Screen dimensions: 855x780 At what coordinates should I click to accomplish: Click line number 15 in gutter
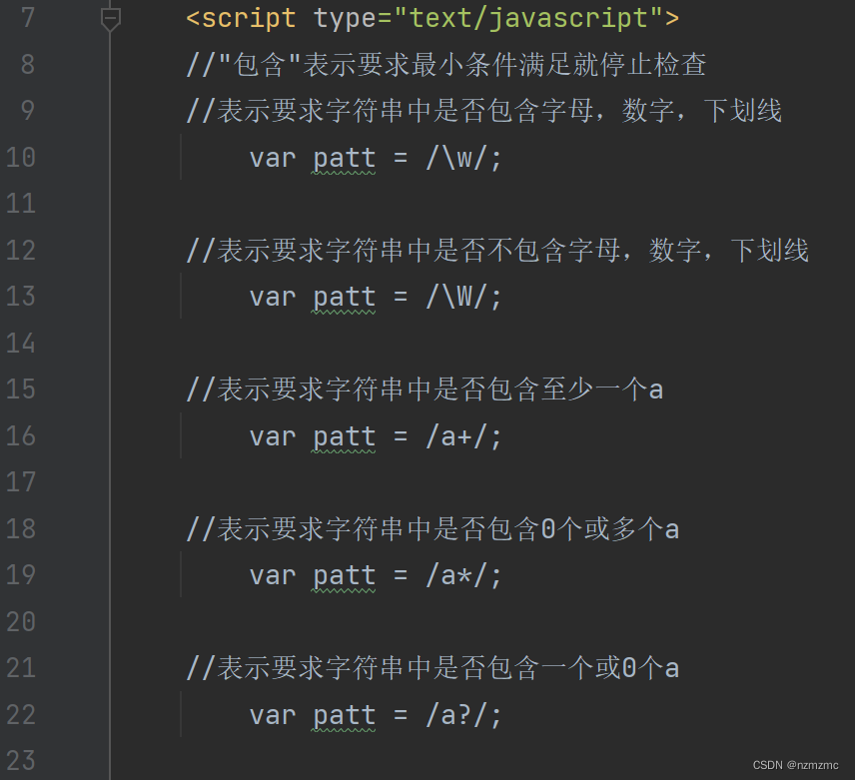(x=21, y=390)
